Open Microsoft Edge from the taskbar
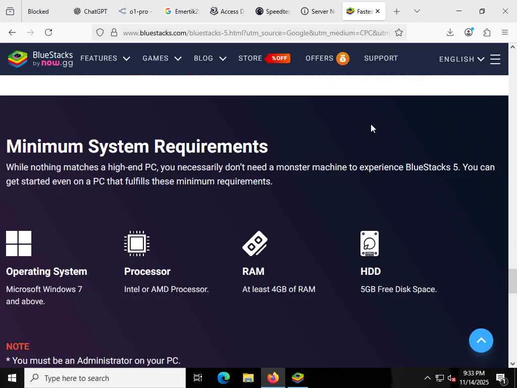This screenshot has width=517, height=388. point(224,378)
